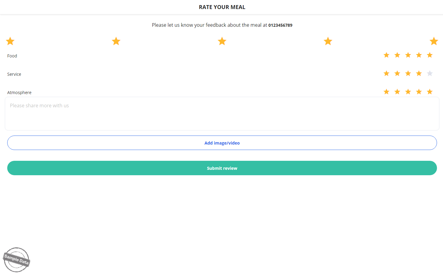Set Food rating to three stars

408,55
